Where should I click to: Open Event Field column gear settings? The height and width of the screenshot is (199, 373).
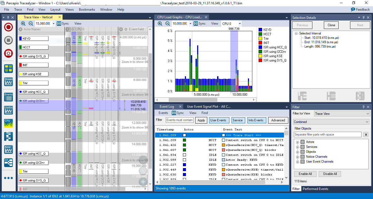tap(121, 29)
